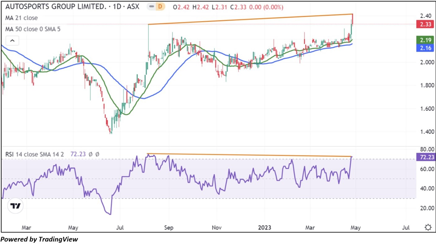This screenshot has height=244, width=436.
Task: Click the 2023 label on the time axis
Action: pyautogui.click(x=264, y=228)
